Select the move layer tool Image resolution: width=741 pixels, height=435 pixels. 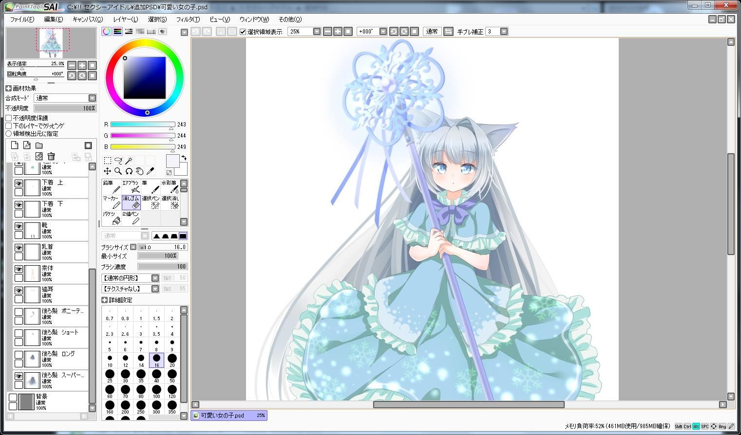pos(107,171)
